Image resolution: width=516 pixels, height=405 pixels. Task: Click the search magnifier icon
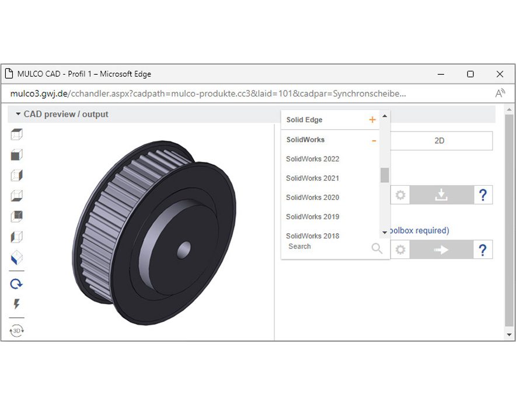coord(377,248)
